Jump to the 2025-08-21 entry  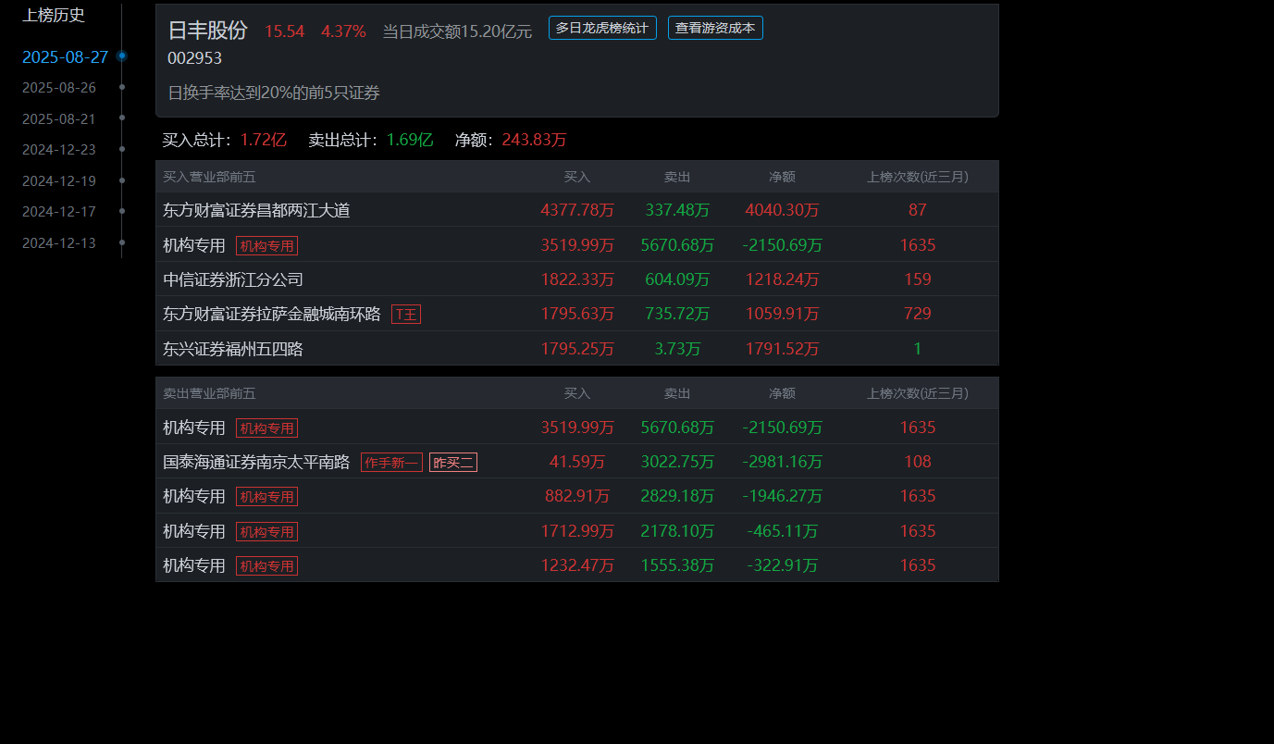tap(59, 119)
